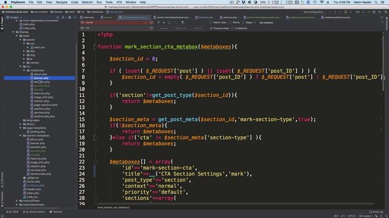Open the Version Control tool window
This screenshot has width=389, height=218.
click(x=34, y=212)
